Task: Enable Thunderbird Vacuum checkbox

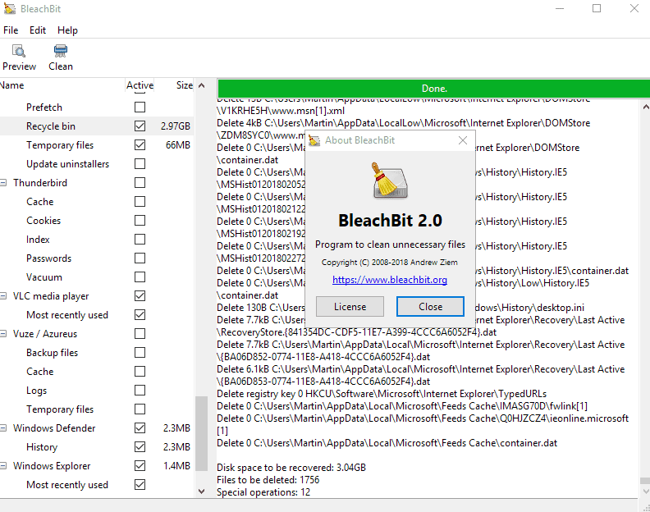Action: tap(140, 277)
